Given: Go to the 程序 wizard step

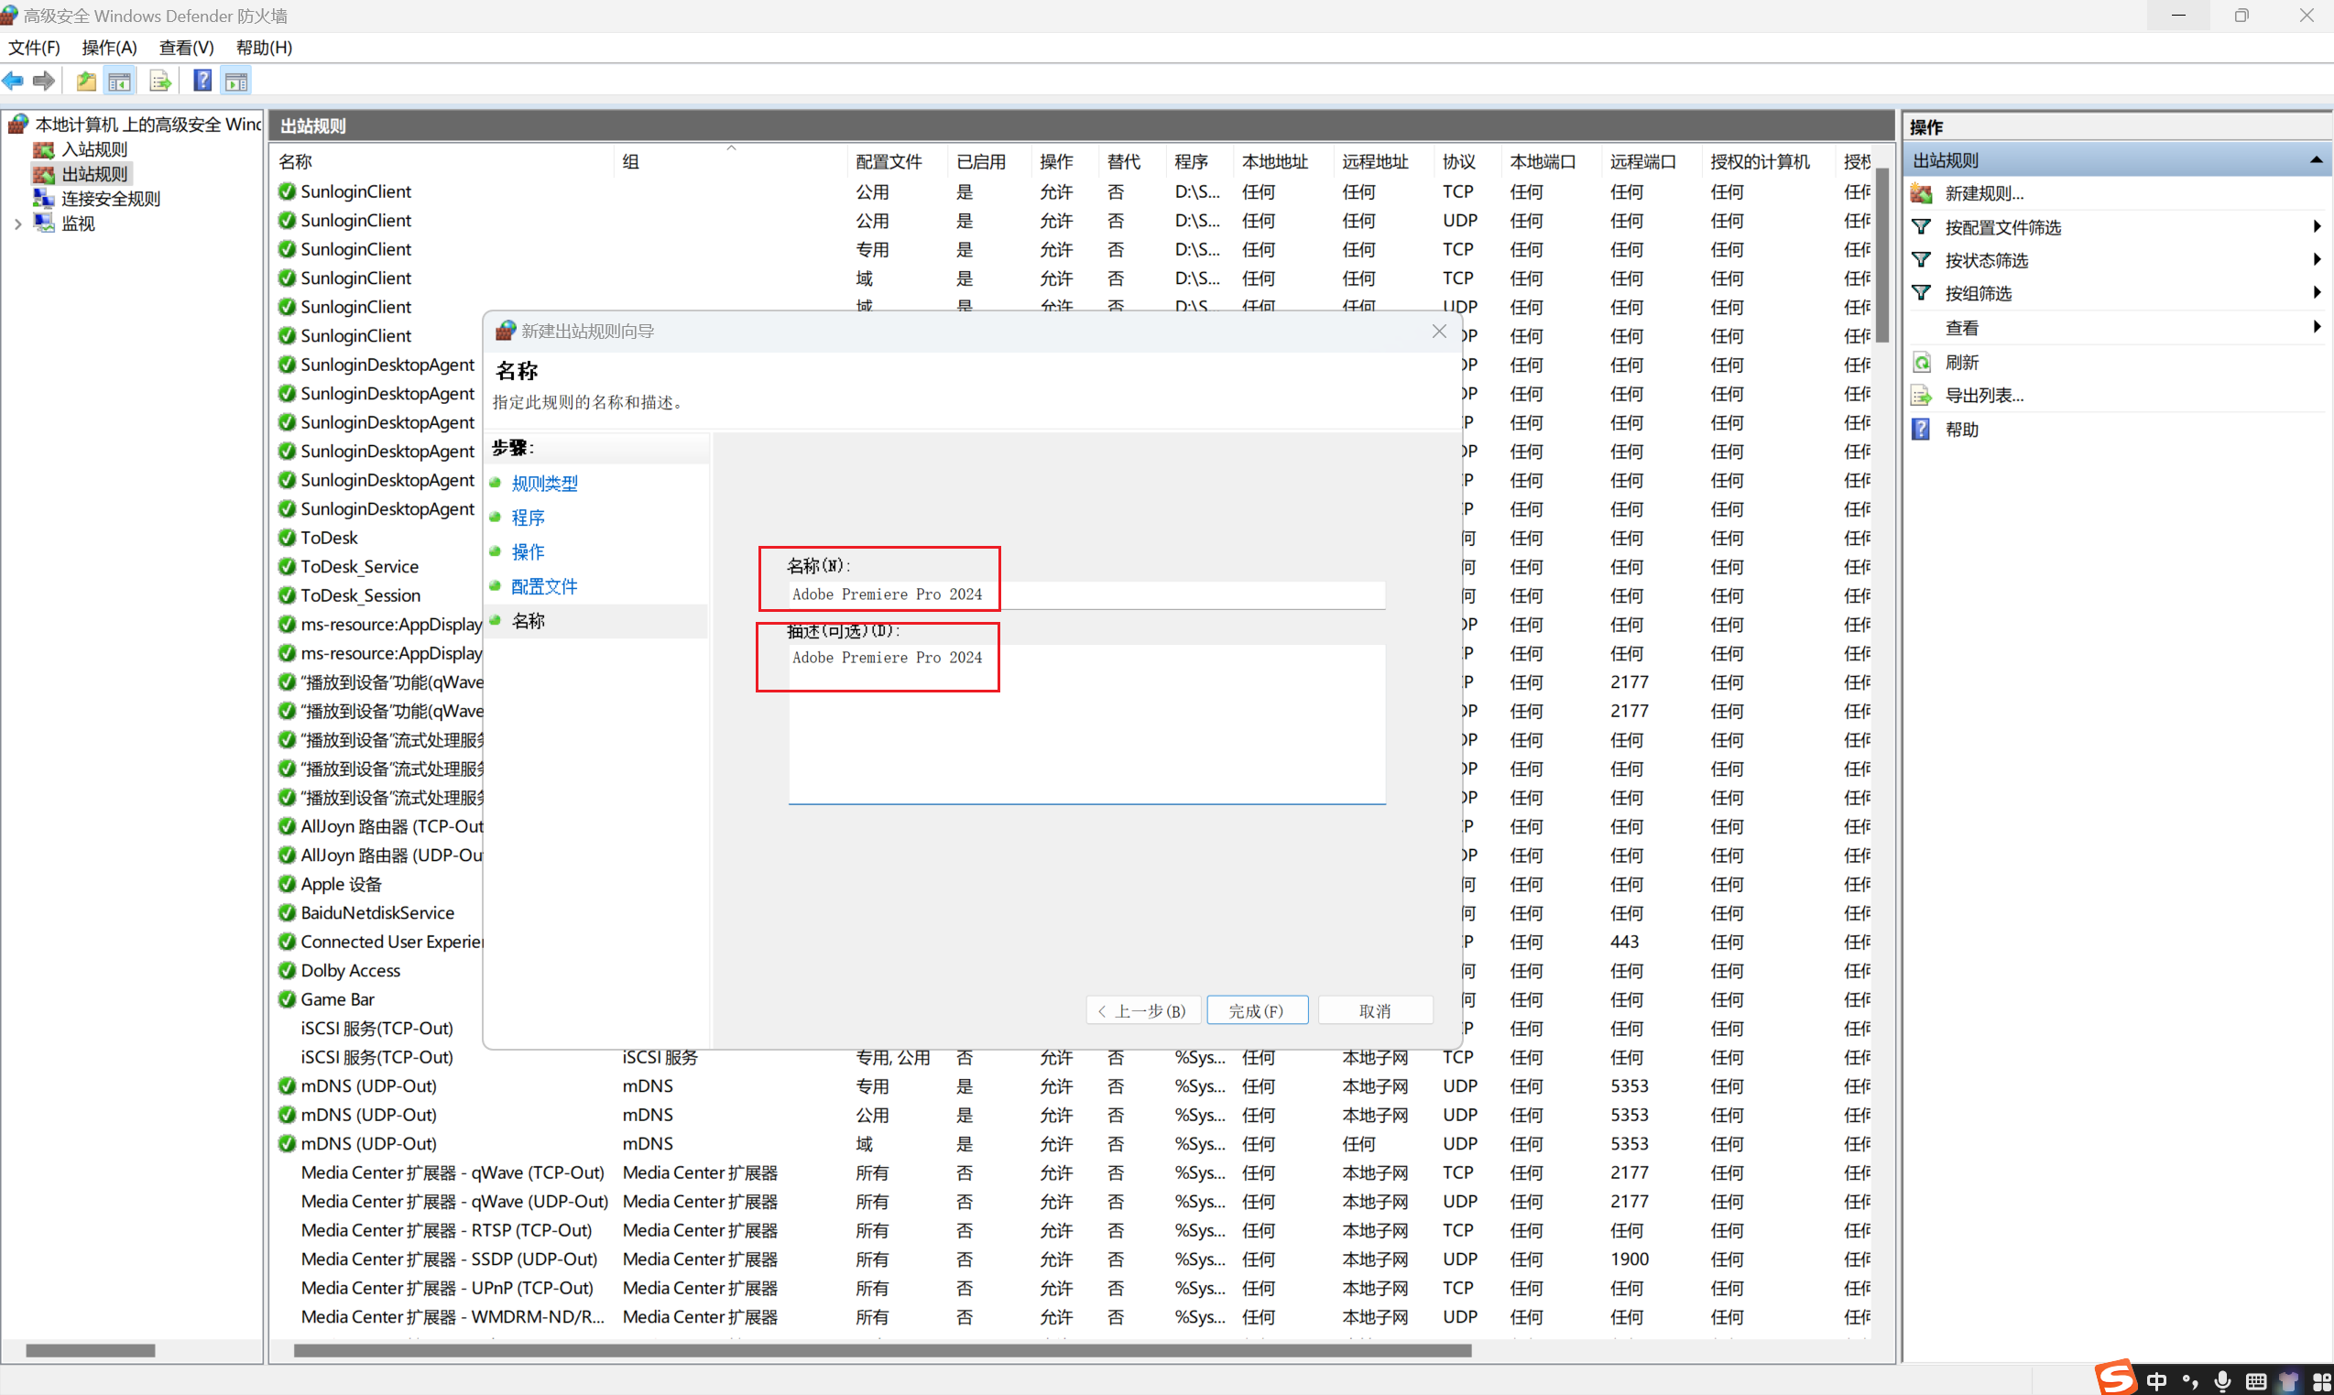Looking at the screenshot, I should click(x=528, y=517).
